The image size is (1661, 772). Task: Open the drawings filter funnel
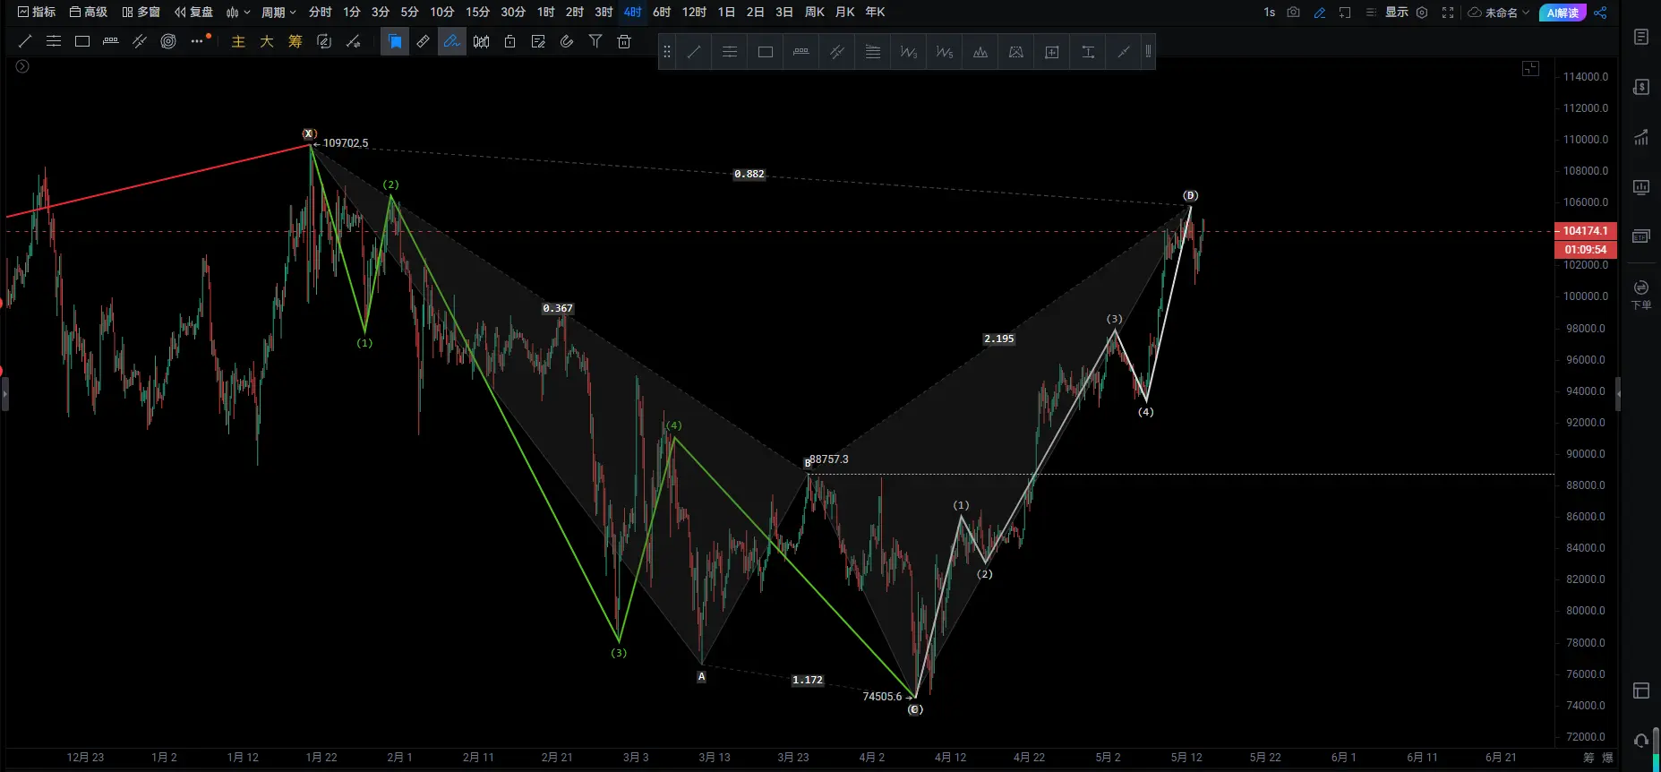(595, 41)
